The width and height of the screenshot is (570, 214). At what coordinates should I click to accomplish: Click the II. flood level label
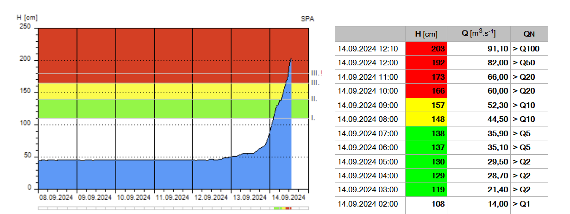[x=314, y=99]
